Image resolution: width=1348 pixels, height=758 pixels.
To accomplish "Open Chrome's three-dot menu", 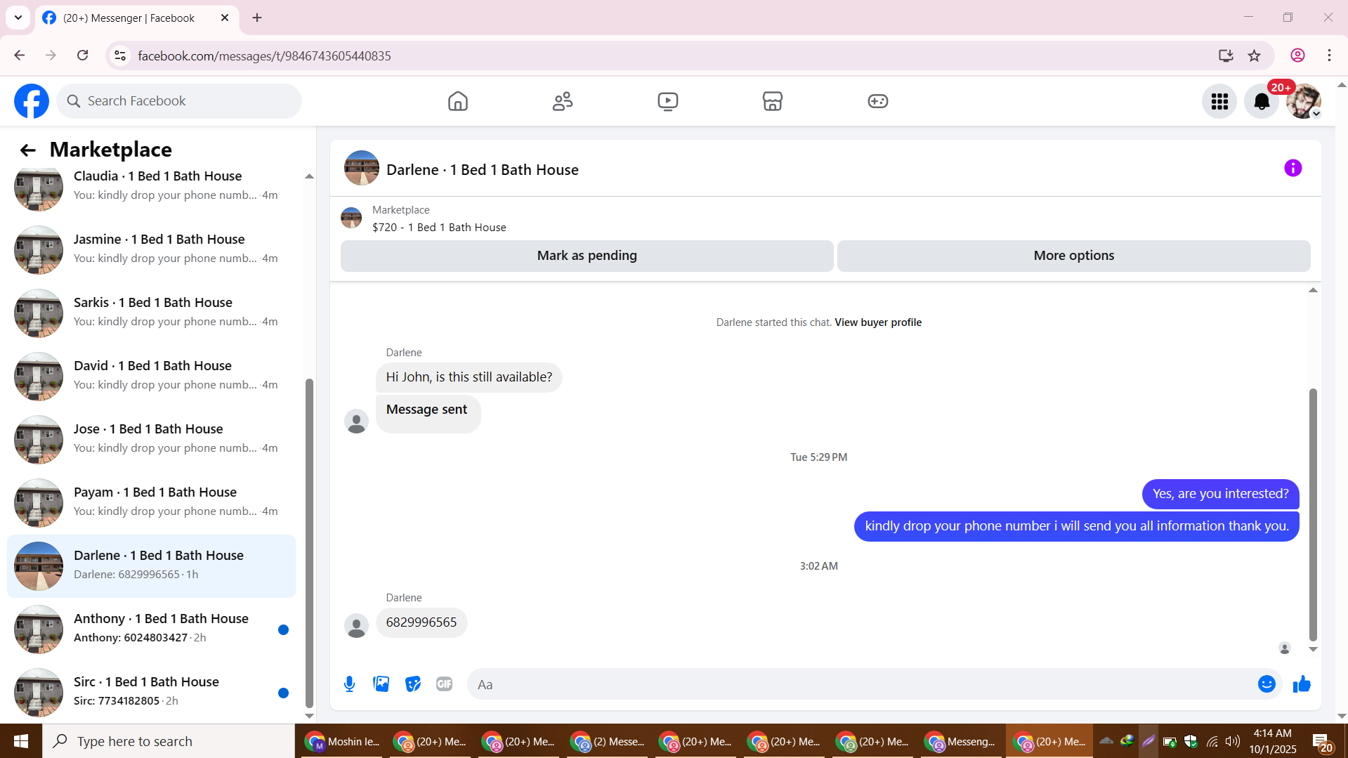I will [1329, 55].
